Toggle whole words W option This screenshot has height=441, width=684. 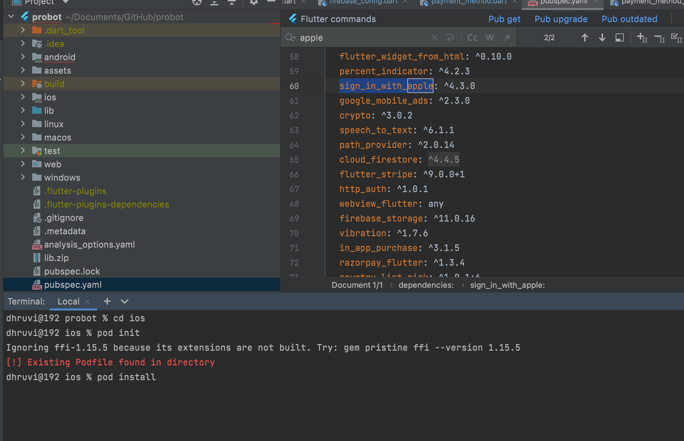tap(489, 37)
